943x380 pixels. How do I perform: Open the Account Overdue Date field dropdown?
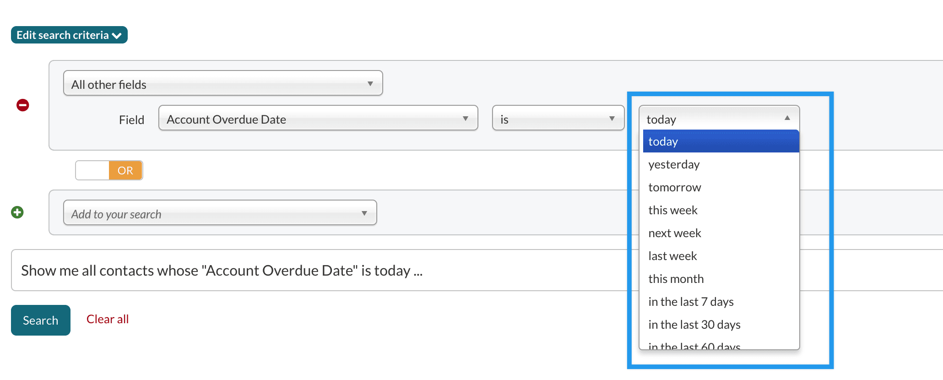click(318, 119)
